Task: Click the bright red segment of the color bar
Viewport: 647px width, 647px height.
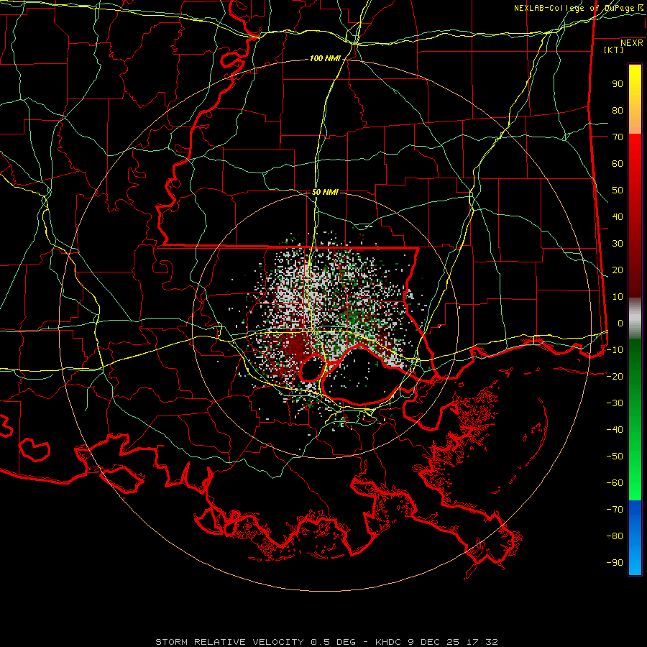Action: point(635,151)
